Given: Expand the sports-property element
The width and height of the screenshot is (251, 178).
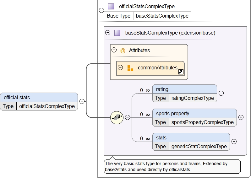Looking at the screenshot, I should (241, 117).
